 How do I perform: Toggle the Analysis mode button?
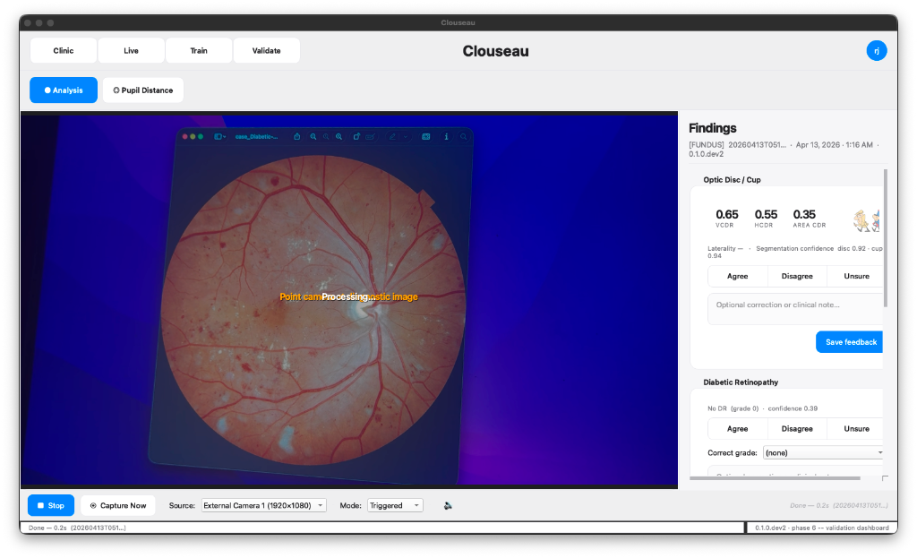coord(63,90)
